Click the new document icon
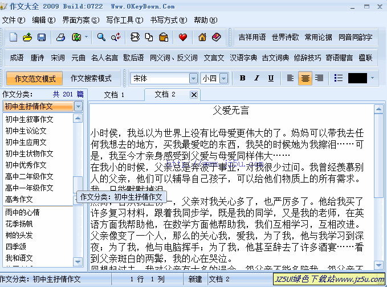The image size is (387, 287). click(x=14, y=38)
